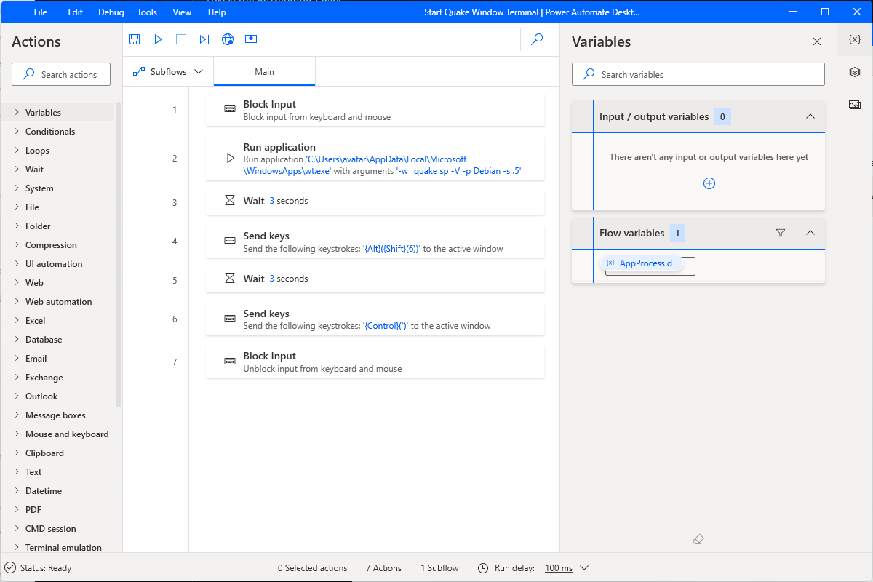Run the next action step
Screen dimensions: 873x582
click(x=204, y=39)
